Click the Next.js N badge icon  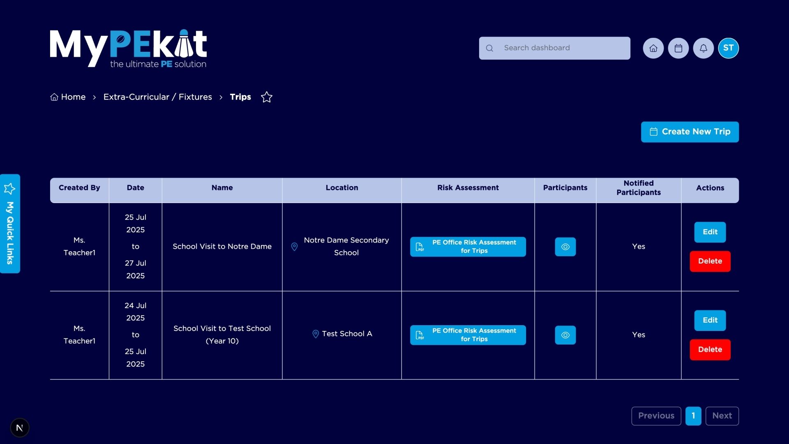coord(19,428)
